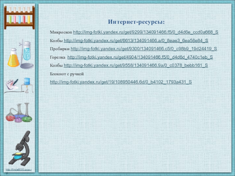Open the Блокнот с ручкой link ending 1793a431_S
Viewport: 235px width, 176px height.
point(121,82)
